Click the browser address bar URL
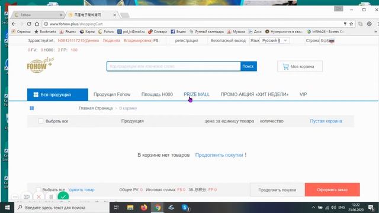Screen dimensions: 379x213 tap(76, 24)
